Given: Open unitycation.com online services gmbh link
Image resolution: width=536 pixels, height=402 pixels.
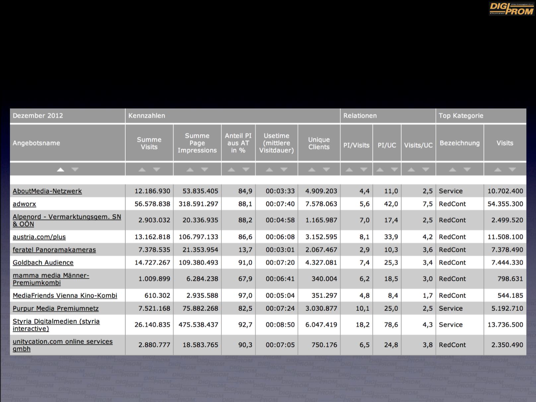Looking at the screenshot, I should pyautogui.click(x=63, y=345).
